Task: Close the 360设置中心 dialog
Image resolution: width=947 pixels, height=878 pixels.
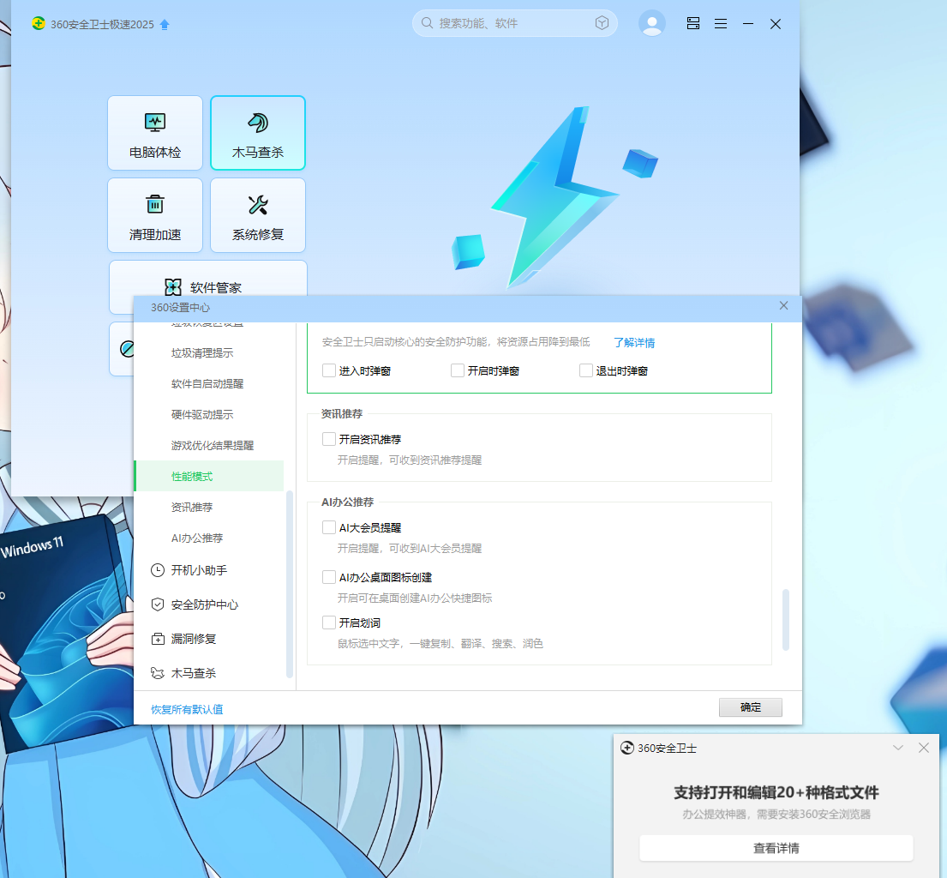Action: point(783,306)
